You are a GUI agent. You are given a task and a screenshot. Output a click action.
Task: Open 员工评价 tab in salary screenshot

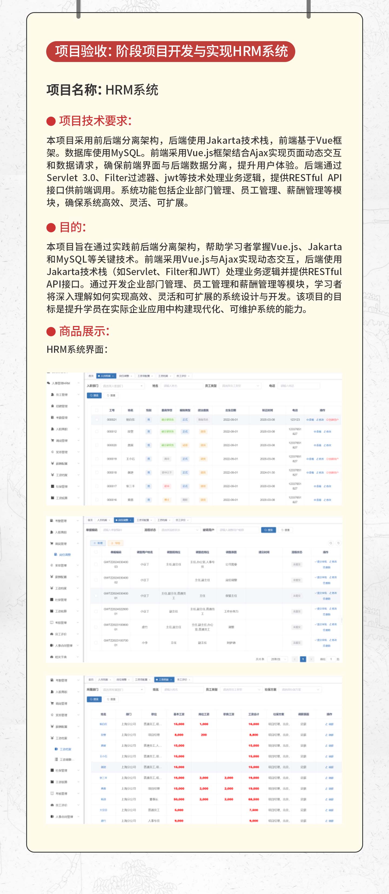(184, 680)
